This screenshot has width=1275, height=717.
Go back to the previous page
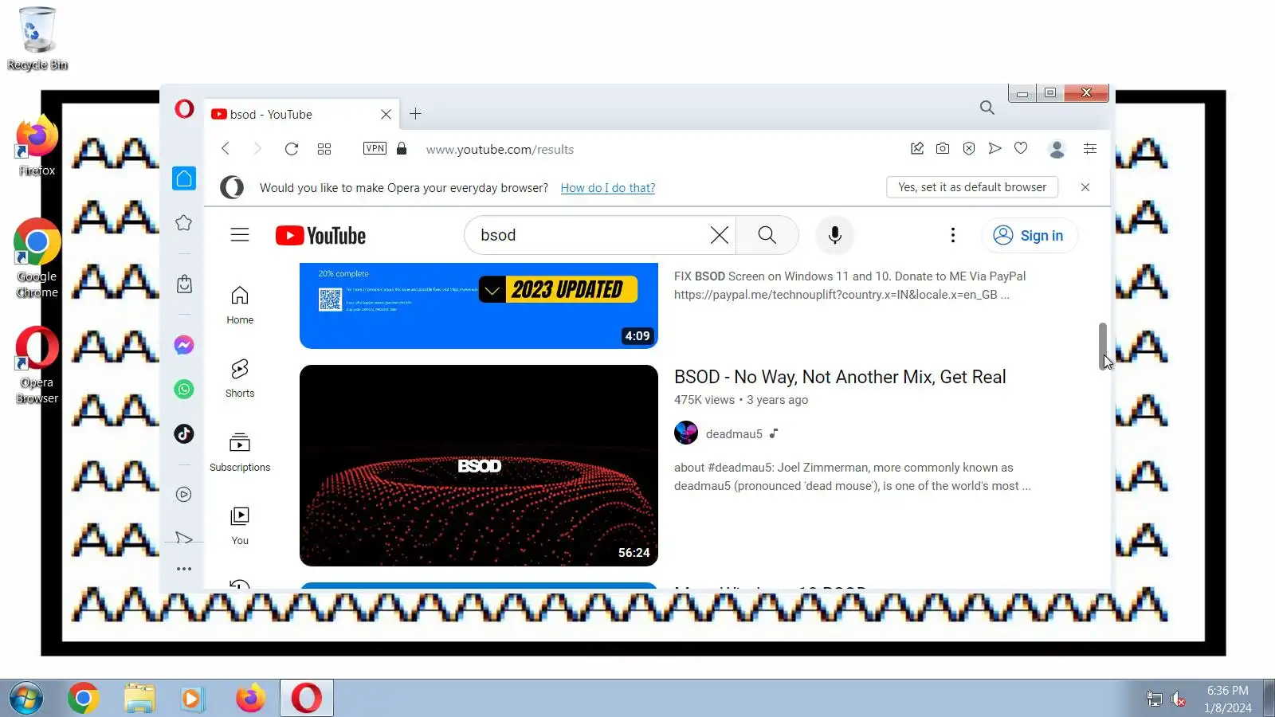click(226, 149)
